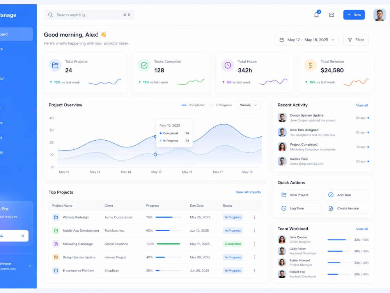Click the Total Hours clock icon
The height and width of the screenshot is (293, 390).
pyautogui.click(x=228, y=65)
